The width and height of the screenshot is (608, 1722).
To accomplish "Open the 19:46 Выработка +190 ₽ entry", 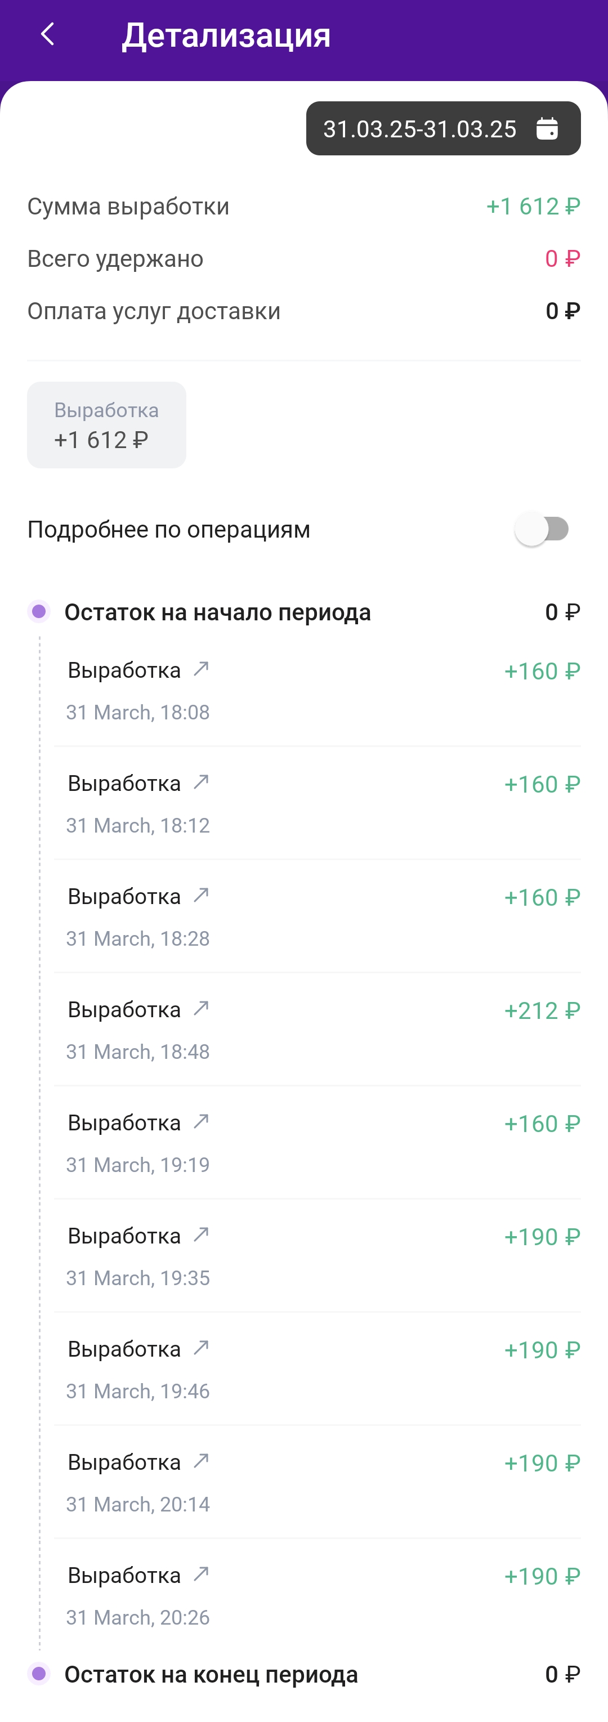I will pyautogui.click(x=317, y=1368).
